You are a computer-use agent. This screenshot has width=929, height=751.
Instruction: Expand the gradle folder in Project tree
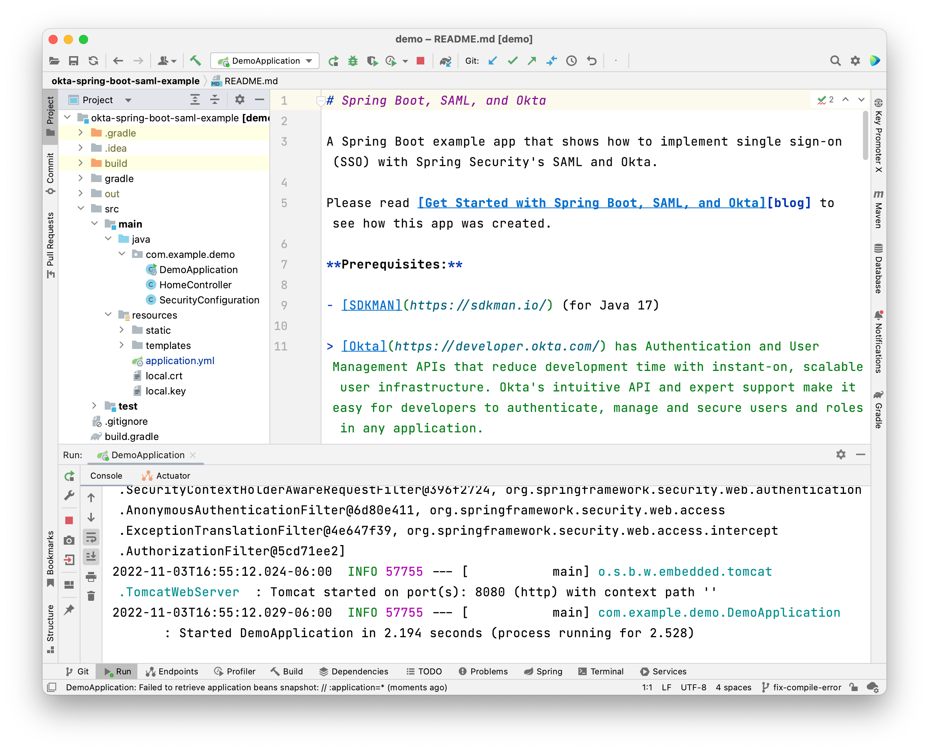(80, 178)
